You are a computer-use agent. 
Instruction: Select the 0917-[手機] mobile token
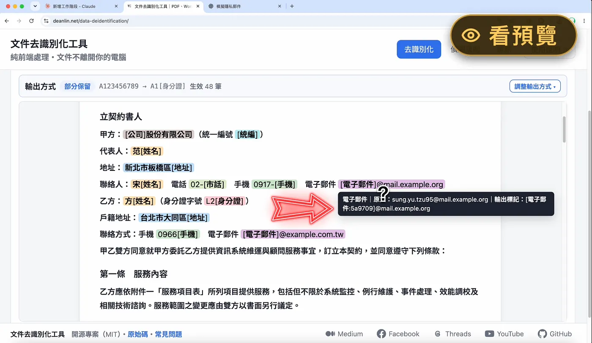point(274,184)
